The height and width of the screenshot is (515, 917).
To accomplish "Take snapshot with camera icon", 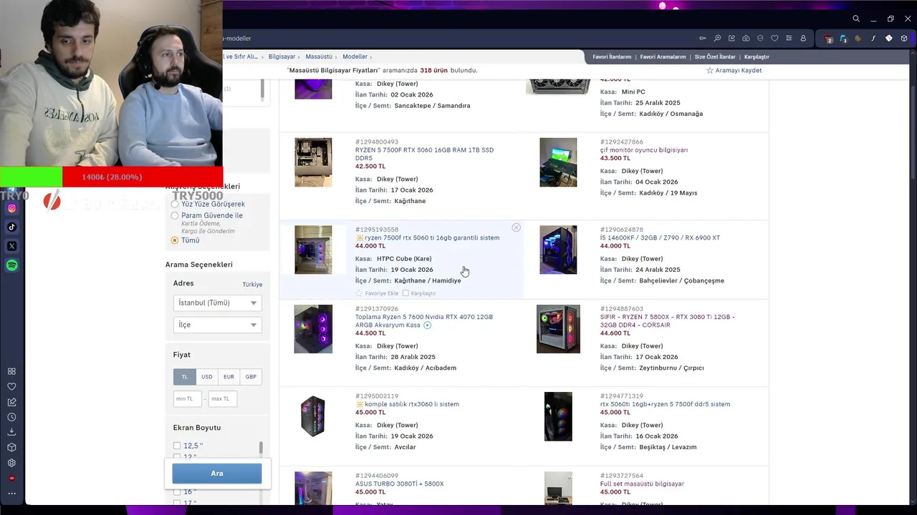I will 746,38.
